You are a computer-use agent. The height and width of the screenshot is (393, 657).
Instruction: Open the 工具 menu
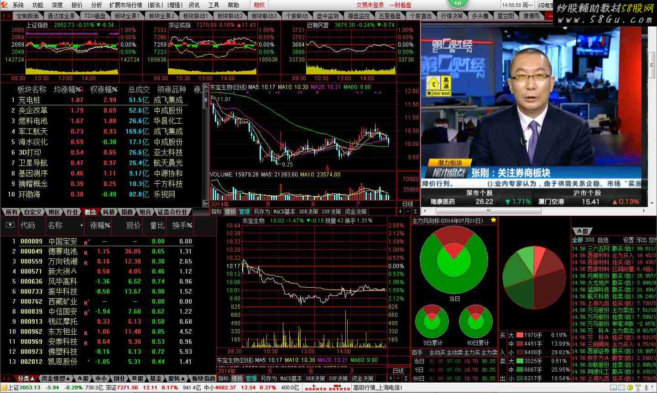tap(214, 5)
